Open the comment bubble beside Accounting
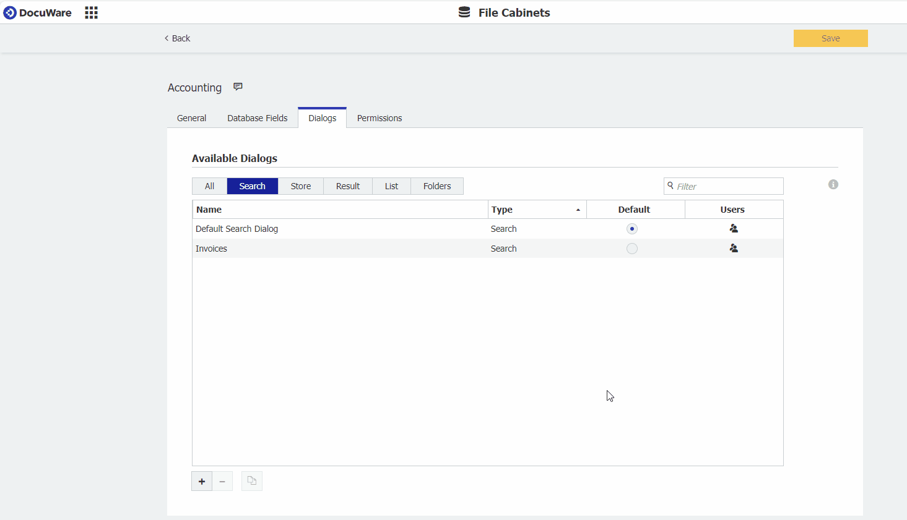The image size is (907, 520). point(238,87)
